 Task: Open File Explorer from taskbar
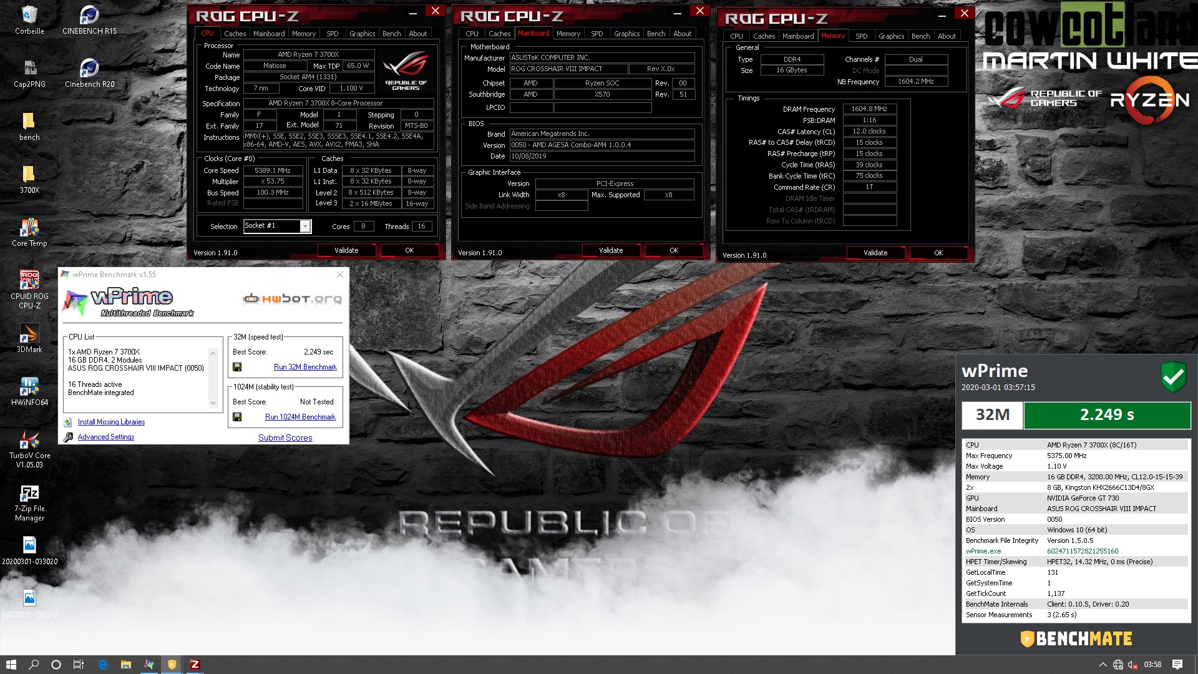click(x=126, y=665)
